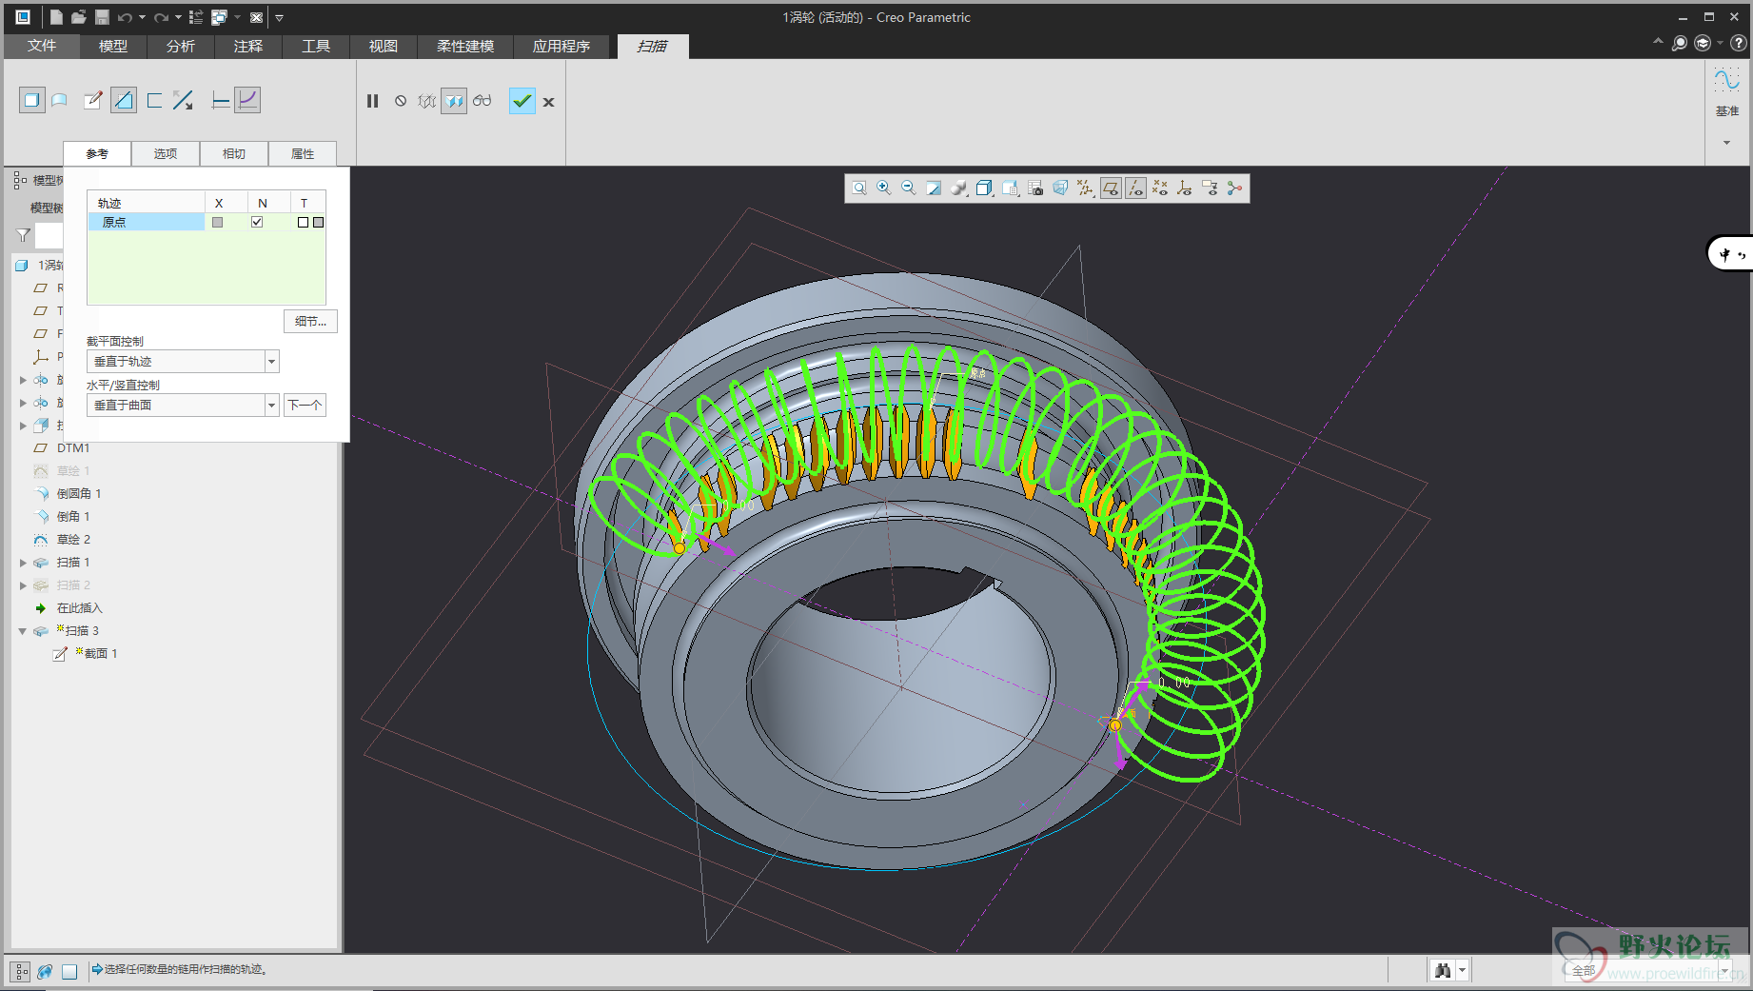The height and width of the screenshot is (991, 1753).
Task: Toggle datum point display visibility
Action: pos(1160,188)
